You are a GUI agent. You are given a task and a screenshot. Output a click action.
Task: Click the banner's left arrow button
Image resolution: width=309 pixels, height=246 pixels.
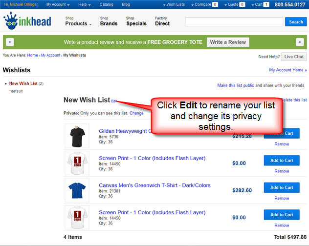tap(10, 42)
